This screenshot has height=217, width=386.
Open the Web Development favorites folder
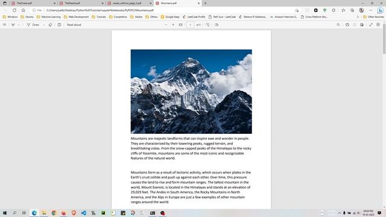pyautogui.click(x=77, y=17)
